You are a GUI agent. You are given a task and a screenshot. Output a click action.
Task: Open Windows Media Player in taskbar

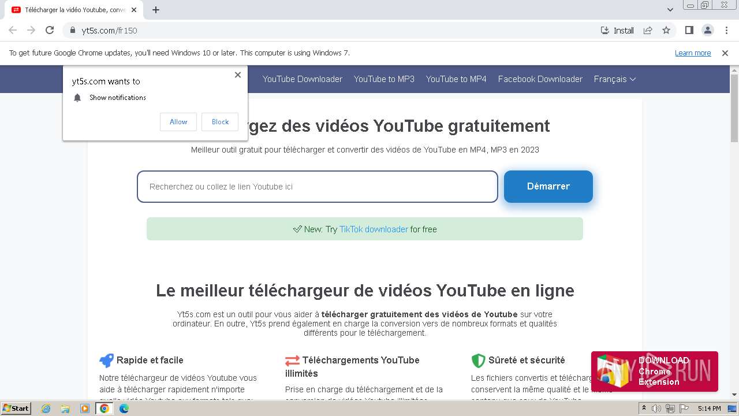point(85,408)
